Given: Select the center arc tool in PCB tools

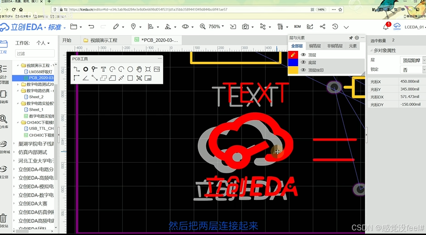Looking at the screenshot, I should (x=121, y=69).
